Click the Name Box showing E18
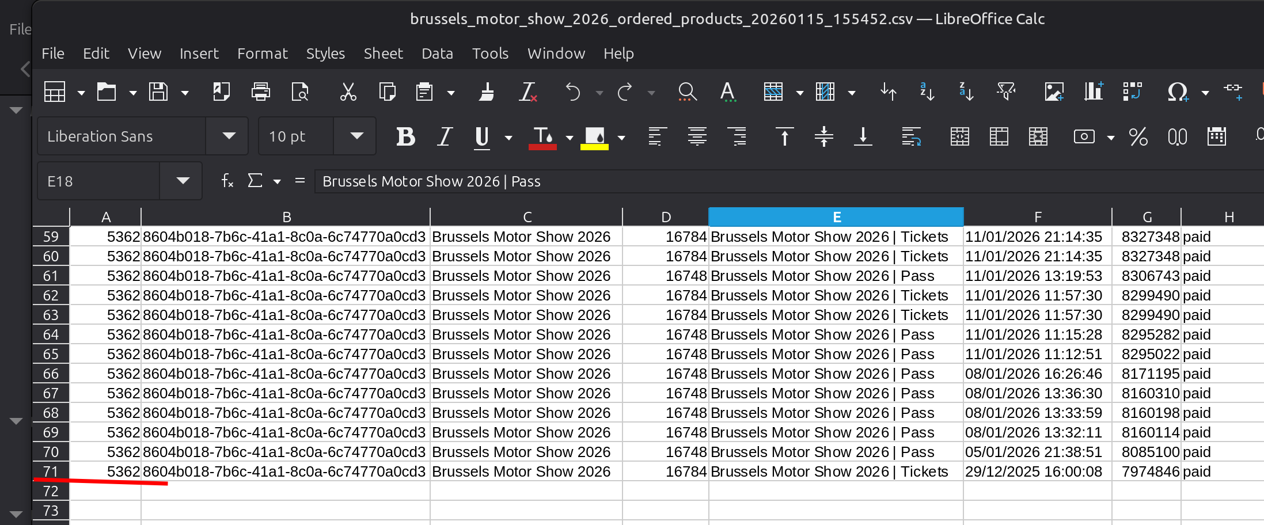Image resolution: width=1264 pixels, height=525 pixels. (x=98, y=181)
